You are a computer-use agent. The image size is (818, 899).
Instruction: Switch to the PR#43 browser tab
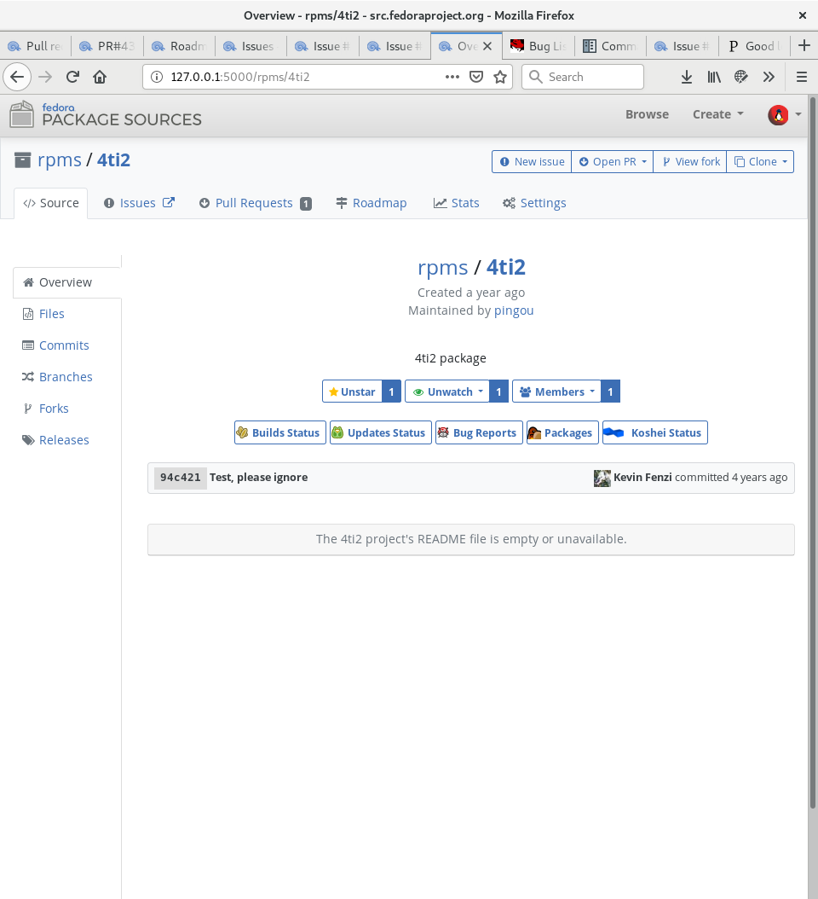pos(107,46)
